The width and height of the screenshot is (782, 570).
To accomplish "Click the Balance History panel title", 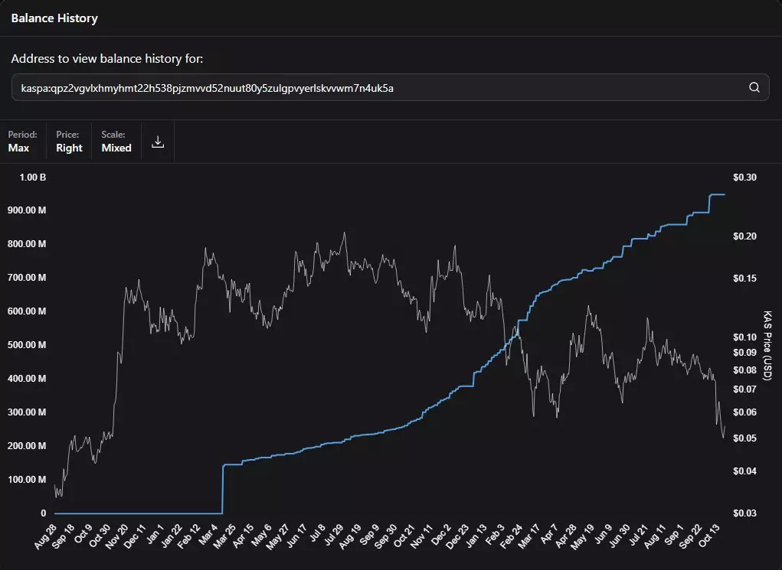I will tap(54, 18).
